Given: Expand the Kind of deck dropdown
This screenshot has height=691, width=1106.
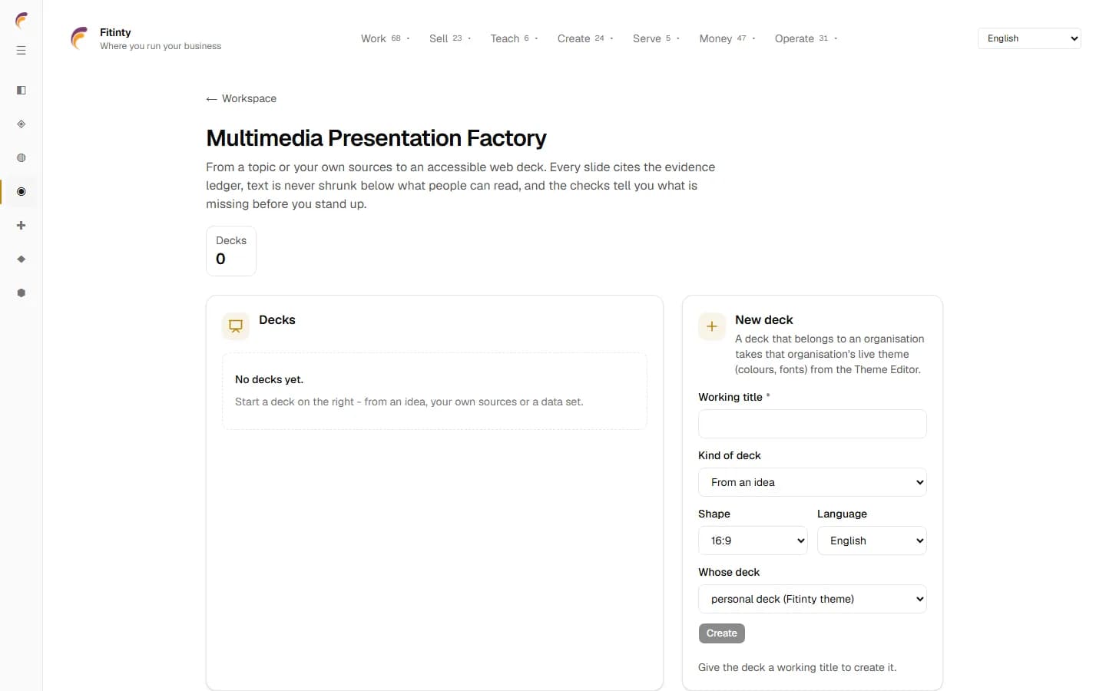Looking at the screenshot, I should tap(813, 482).
